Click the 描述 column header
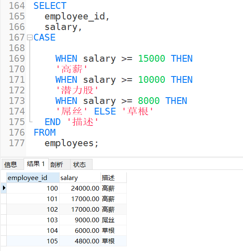 click(114, 177)
